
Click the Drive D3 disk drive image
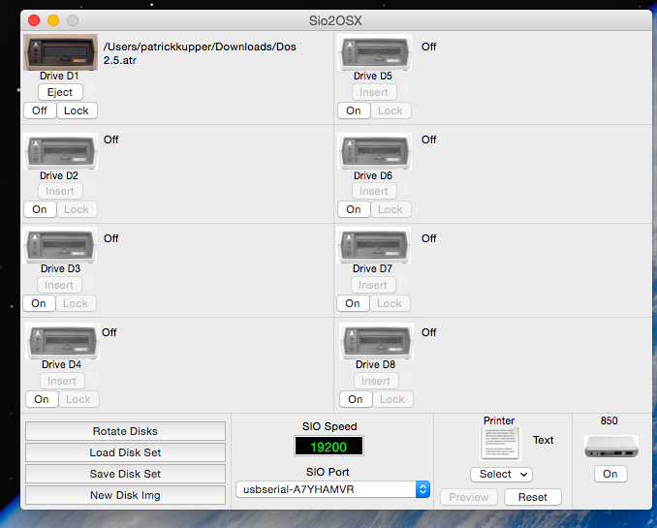tap(60, 245)
